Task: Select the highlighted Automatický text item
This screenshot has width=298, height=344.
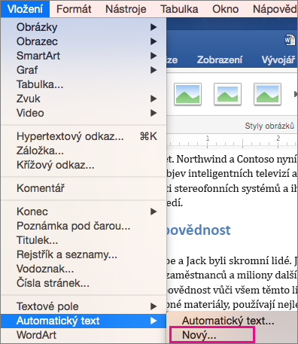Action: tap(84, 321)
